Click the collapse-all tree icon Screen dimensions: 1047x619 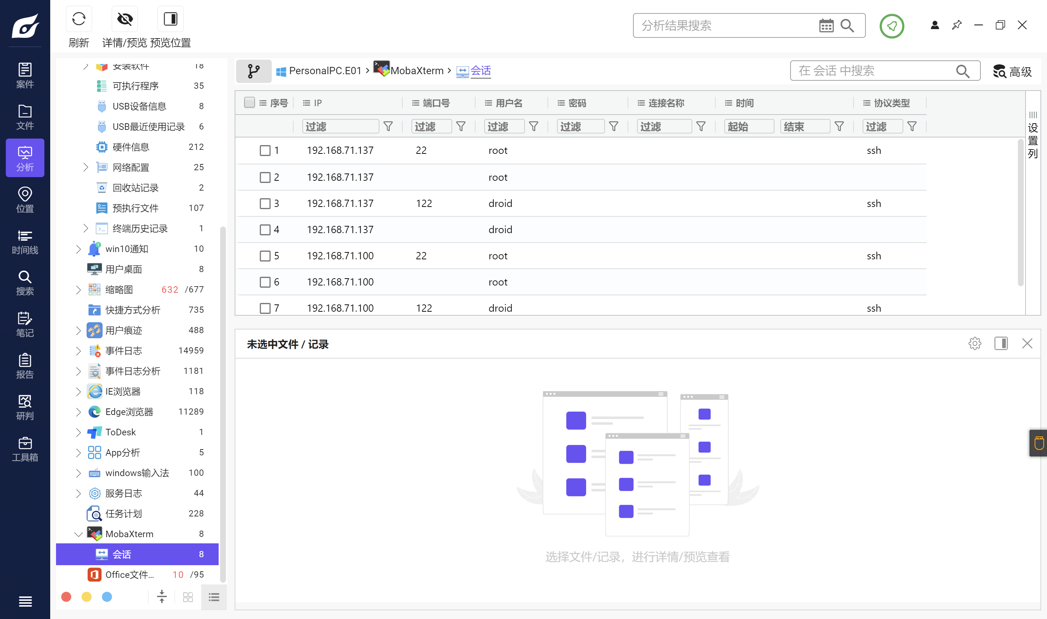pos(162,597)
